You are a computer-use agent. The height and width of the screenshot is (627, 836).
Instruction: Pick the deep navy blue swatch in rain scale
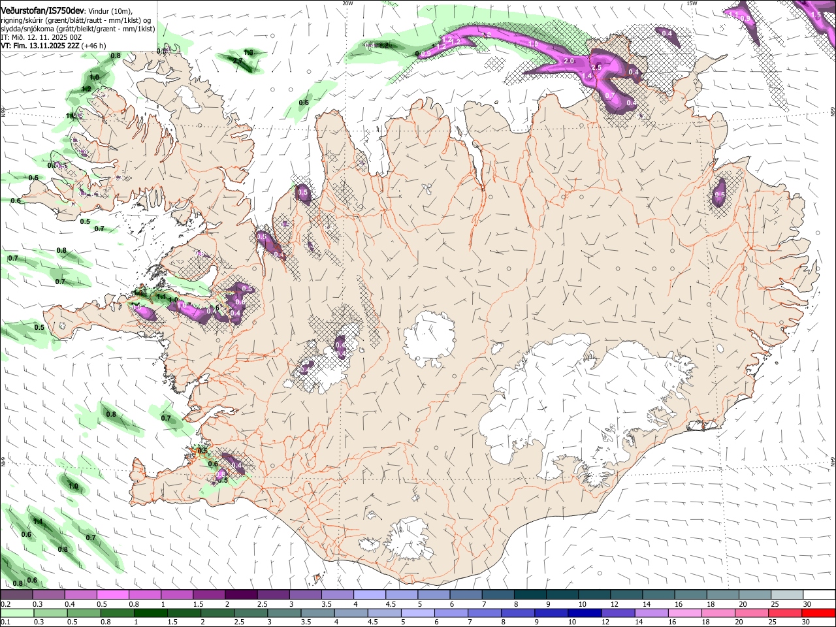pyautogui.click(x=583, y=613)
